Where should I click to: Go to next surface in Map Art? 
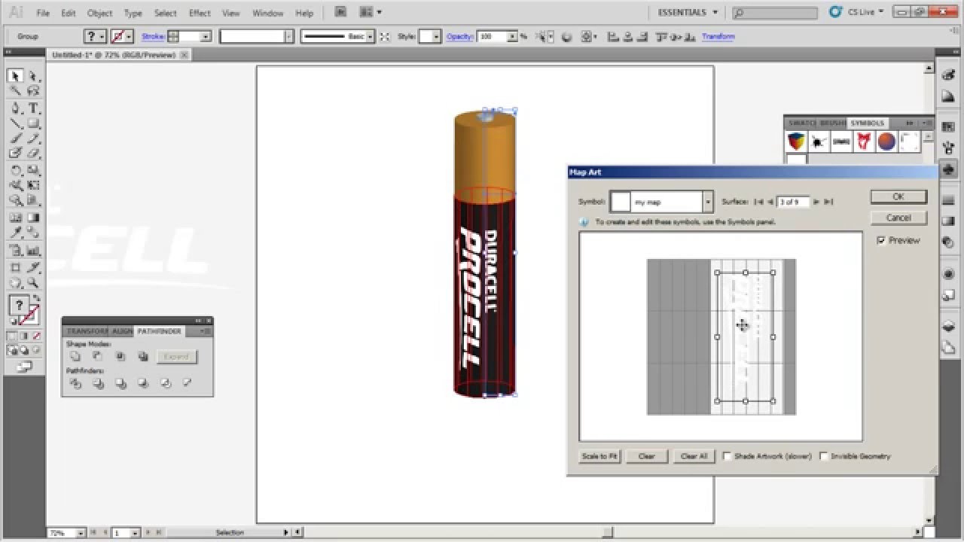coord(816,202)
